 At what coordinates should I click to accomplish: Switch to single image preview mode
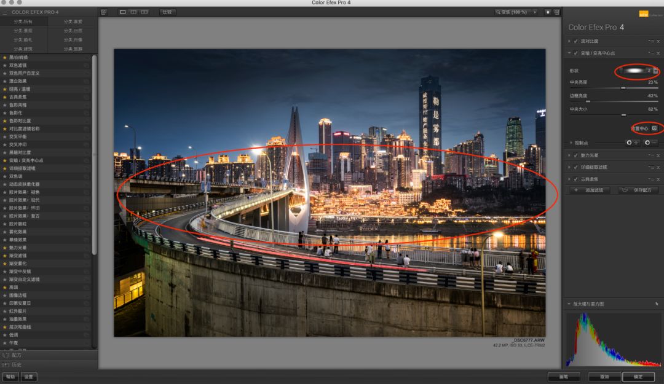(123, 12)
